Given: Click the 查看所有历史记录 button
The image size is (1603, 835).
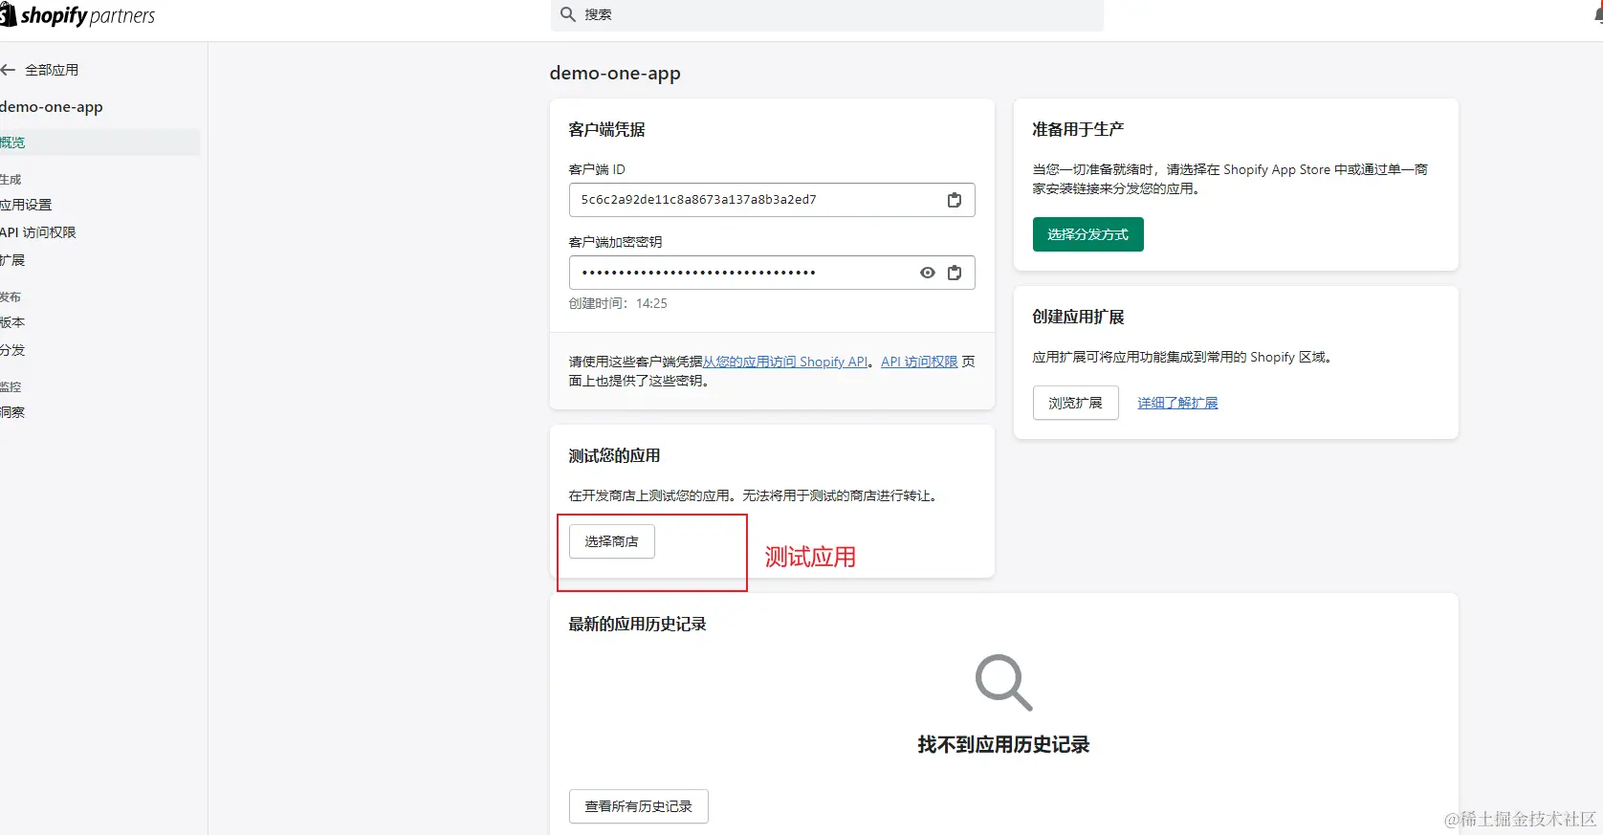Looking at the screenshot, I should [x=639, y=806].
